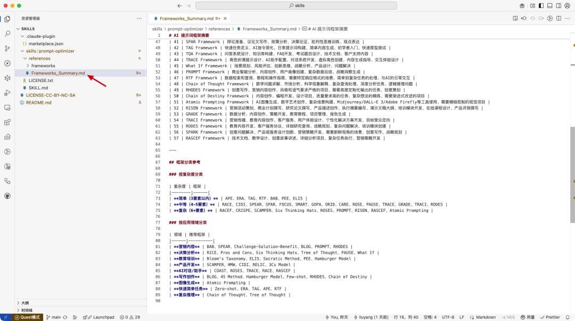The image size is (575, 321).
Task: Open the notifications bell in status bar
Action: (569, 317)
